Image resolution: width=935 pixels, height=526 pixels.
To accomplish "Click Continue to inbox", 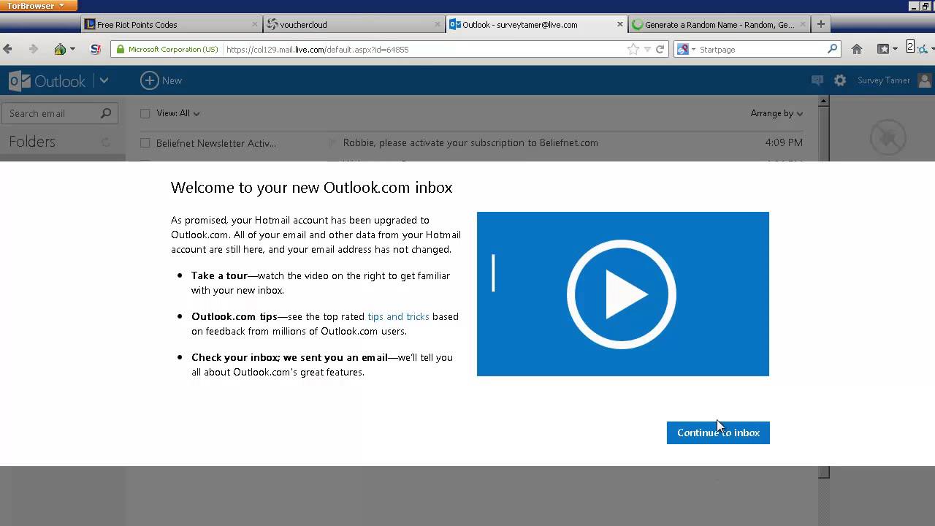I will point(718,432).
